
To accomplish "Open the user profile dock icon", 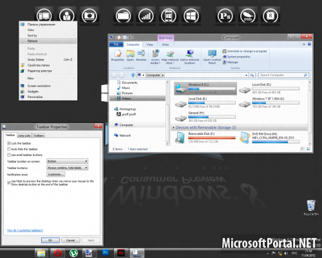I will pyautogui.click(x=66, y=15).
